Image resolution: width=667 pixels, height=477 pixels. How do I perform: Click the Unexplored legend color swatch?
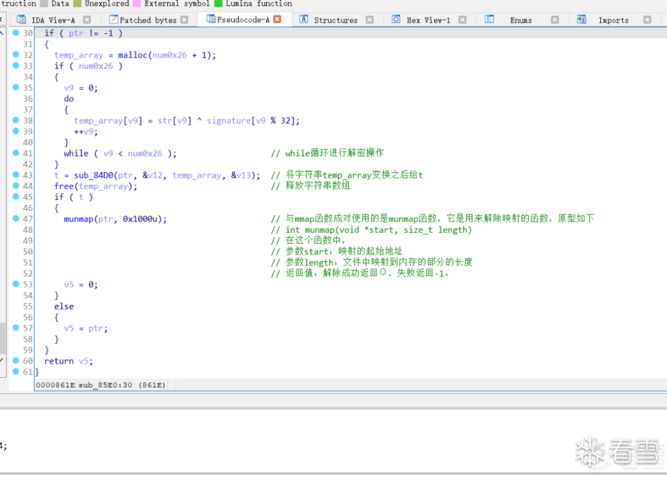(x=77, y=4)
